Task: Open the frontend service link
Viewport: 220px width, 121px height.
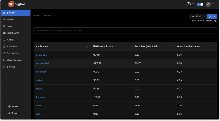Action: [x=41, y=97]
